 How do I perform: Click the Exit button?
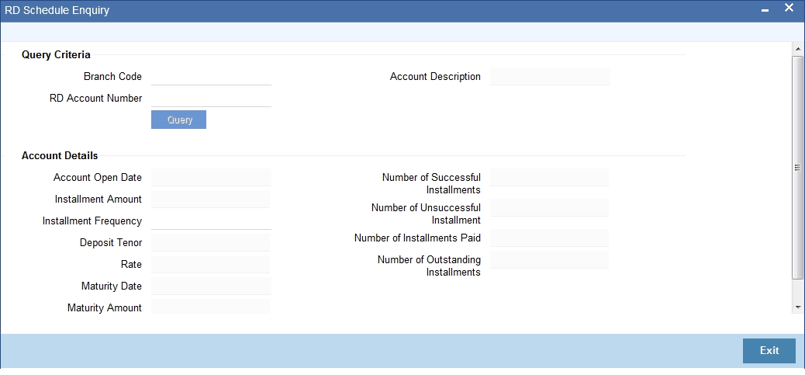(769, 351)
